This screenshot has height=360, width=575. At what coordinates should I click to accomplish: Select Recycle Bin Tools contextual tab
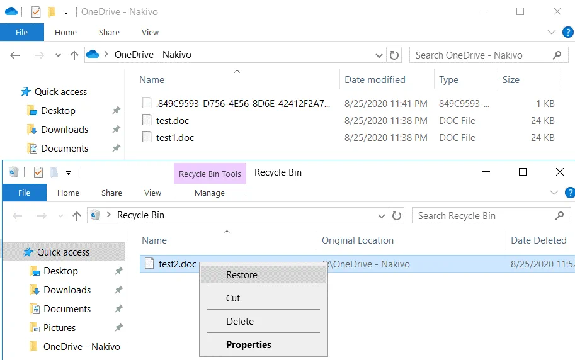click(210, 174)
